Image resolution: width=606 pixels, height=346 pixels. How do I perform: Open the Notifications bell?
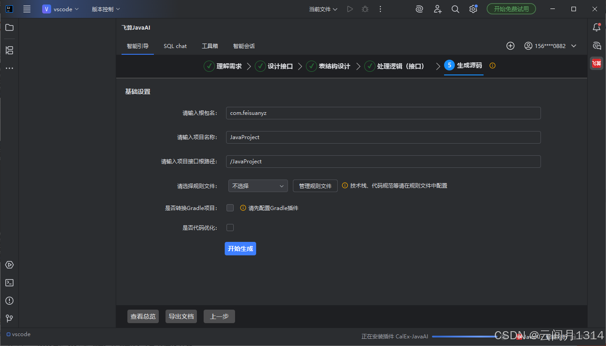(x=597, y=27)
